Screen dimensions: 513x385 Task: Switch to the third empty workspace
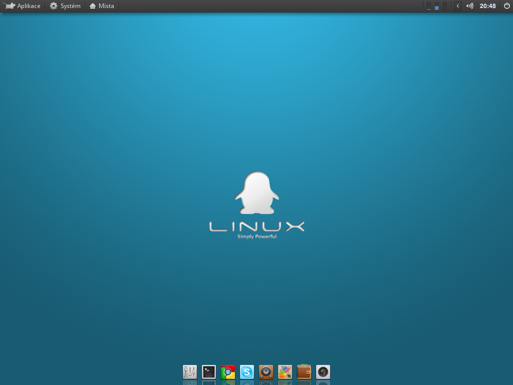click(445, 6)
